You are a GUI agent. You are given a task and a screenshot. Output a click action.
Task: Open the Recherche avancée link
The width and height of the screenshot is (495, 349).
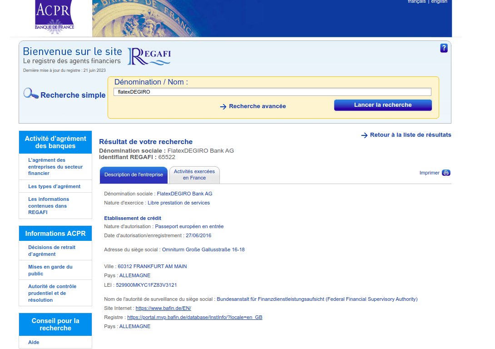click(x=257, y=106)
